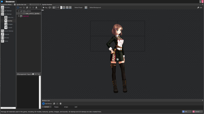The height and width of the screenshot is (114, 204).
Task: Click the download-arrow icon beside scale field
Action: tap(54, 8)
